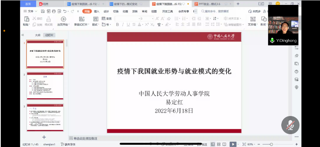Start slideshow from current slide icon
This screenshot has height=147, width=320.
pyautogui.click(x=63, y=19)
